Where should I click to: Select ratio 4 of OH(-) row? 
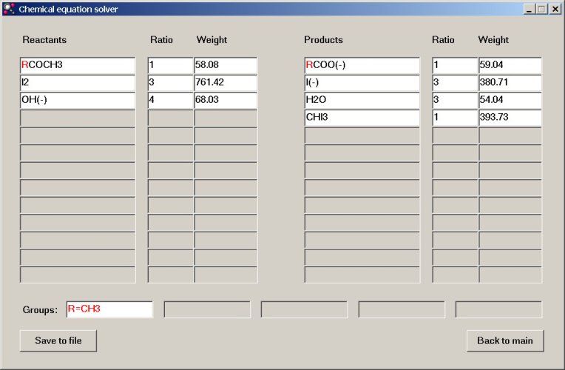(x=171, y=100)
